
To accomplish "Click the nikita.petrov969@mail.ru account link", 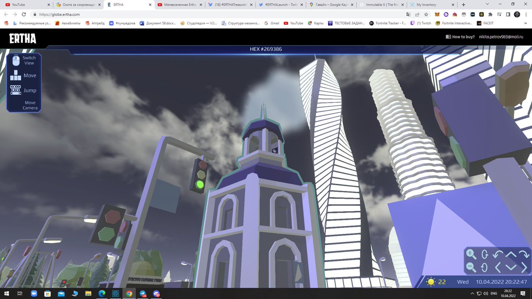I will [501, 37].
